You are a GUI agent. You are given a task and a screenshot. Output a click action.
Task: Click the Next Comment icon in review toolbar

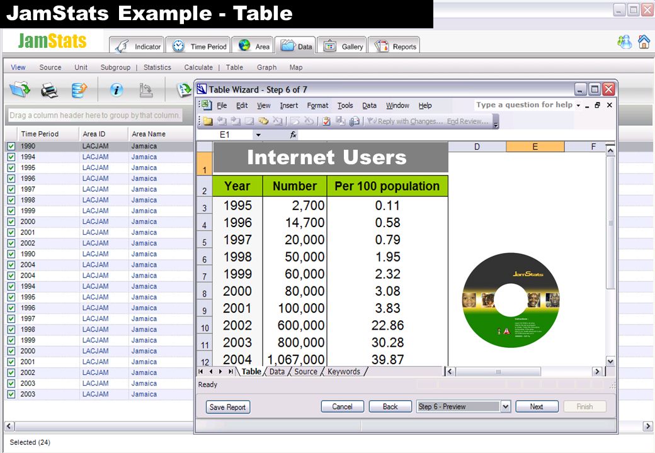(236, 121)
